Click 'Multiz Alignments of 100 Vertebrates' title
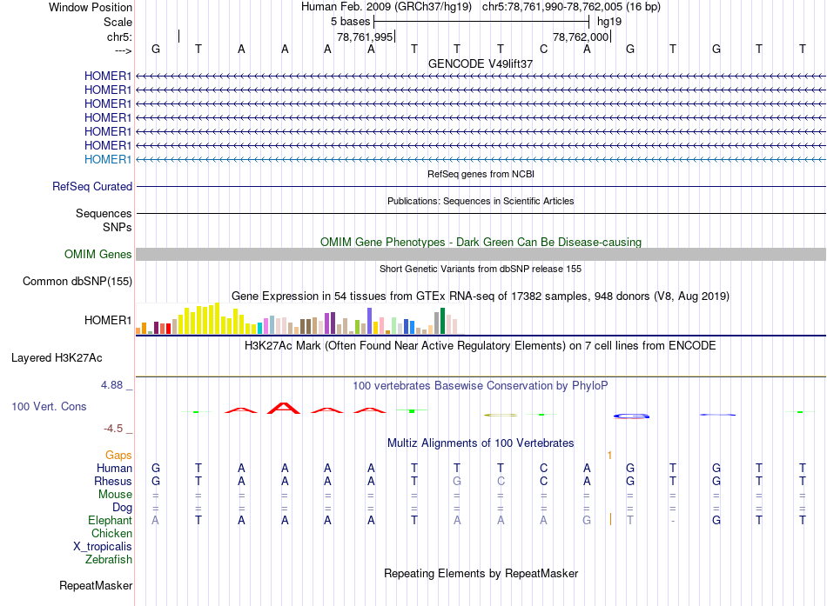The image size is (827, 606). coord(481,443)
